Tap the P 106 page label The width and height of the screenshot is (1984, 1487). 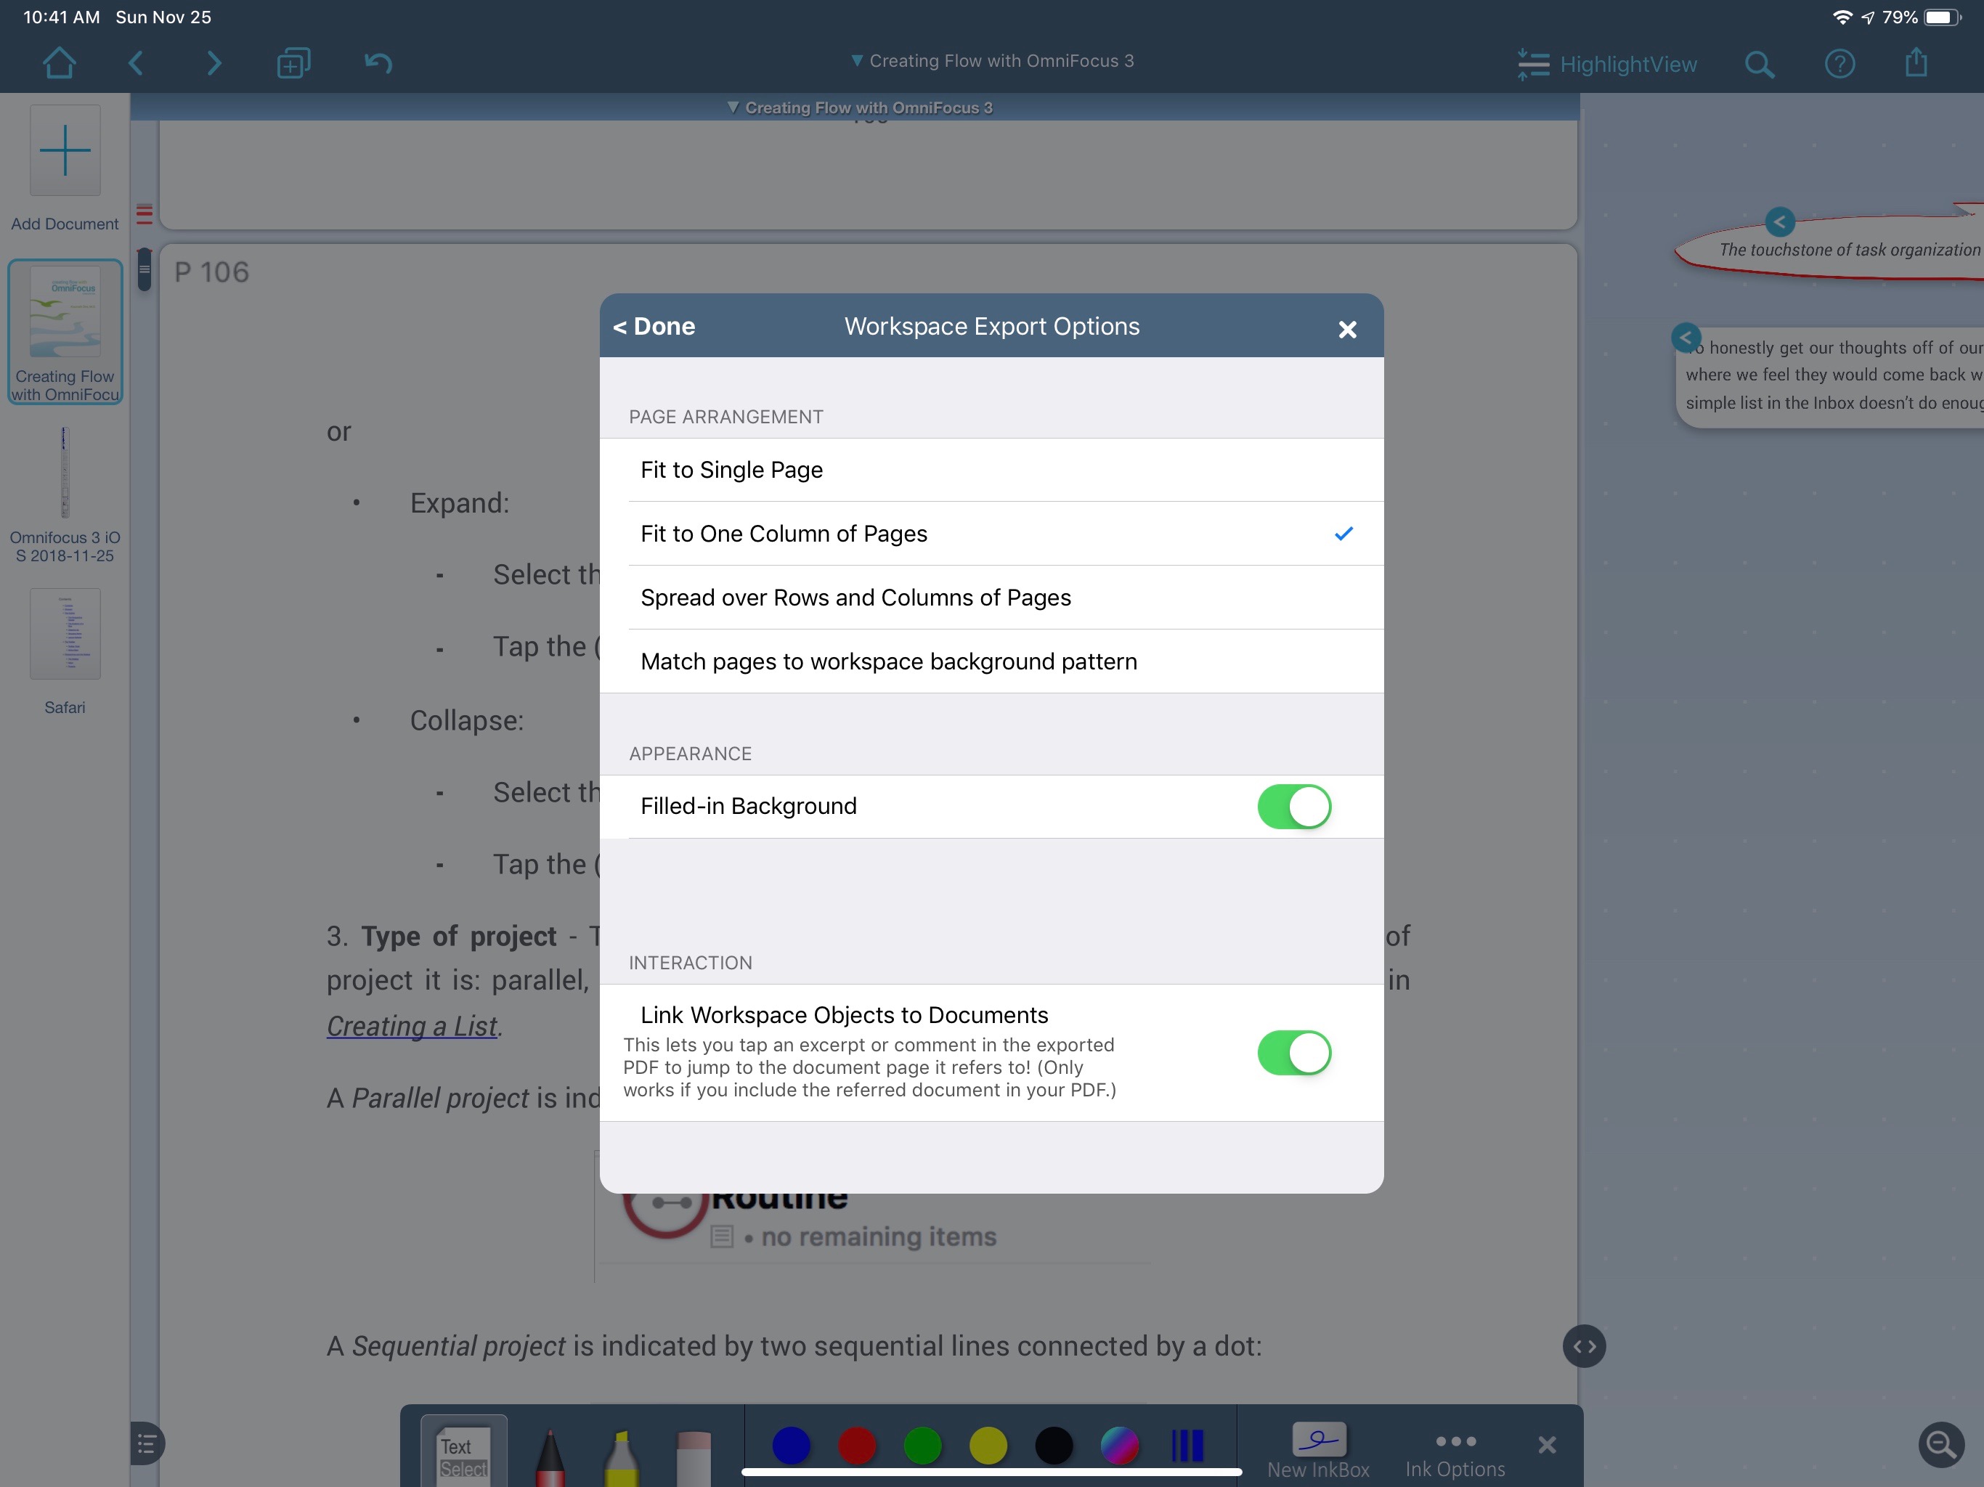point(211,272)
